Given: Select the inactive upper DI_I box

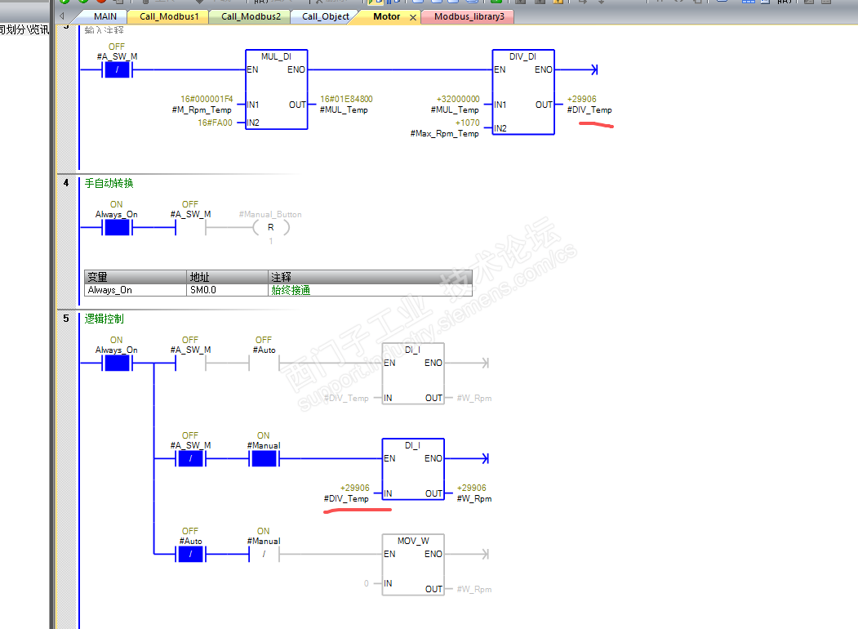Looking at the screenshot, I should 413,374.
